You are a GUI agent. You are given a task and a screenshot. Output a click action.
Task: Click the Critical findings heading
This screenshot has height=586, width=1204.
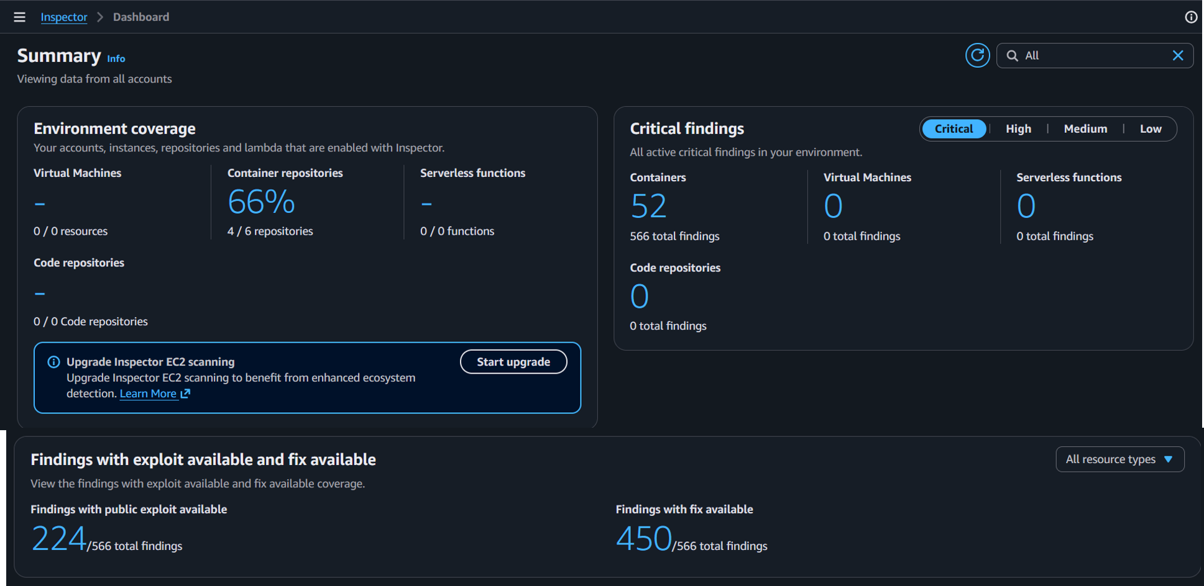point(687,128)
